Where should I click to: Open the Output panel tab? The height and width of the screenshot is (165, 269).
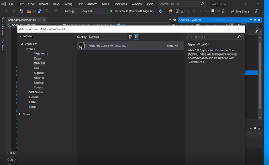pos(12,160)
